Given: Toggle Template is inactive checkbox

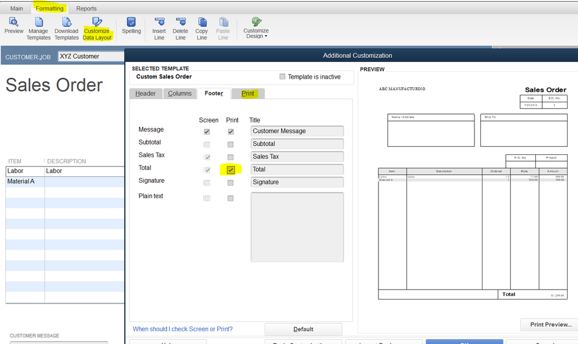Looking at the screenshot, I should coord(282,77).
